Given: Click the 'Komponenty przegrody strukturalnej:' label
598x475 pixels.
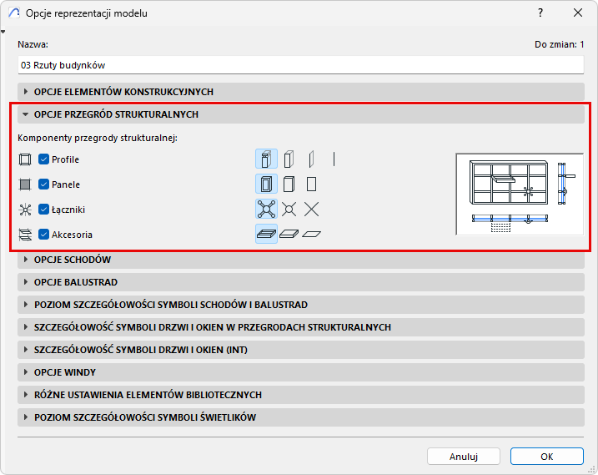Looking at the screenshot, I should tap(98, 138).
